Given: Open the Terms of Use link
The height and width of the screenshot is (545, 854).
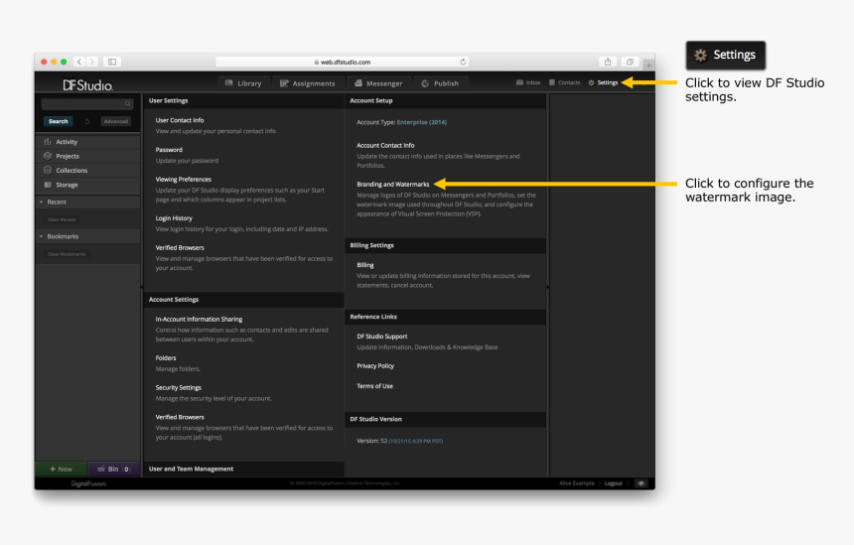Looking at the screenshot, I should (374, 386).
